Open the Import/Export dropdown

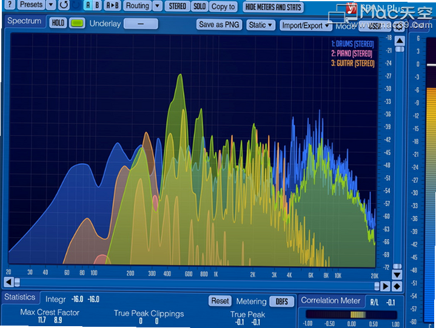305,25
